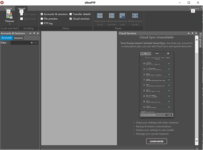
Task: Open the Accounts & Sessions panel menu arrow
Action: tap(30, 33)
